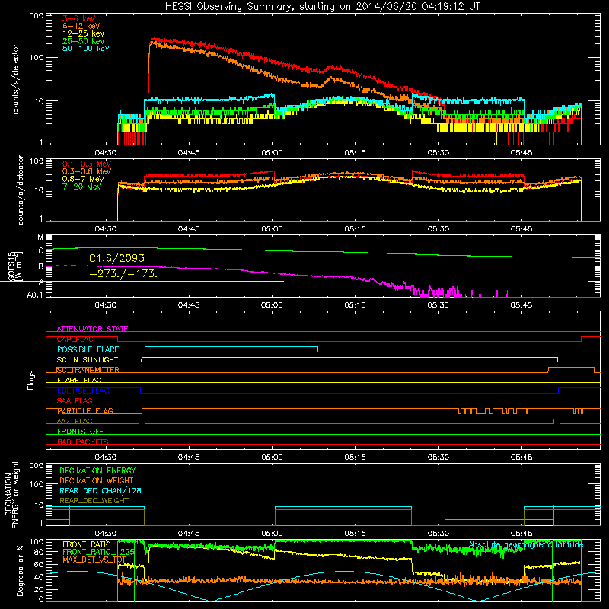609x609 pixels.
Task: Select the REAR_DEC_CHAN/128 legend label
Action: [100, 491]
